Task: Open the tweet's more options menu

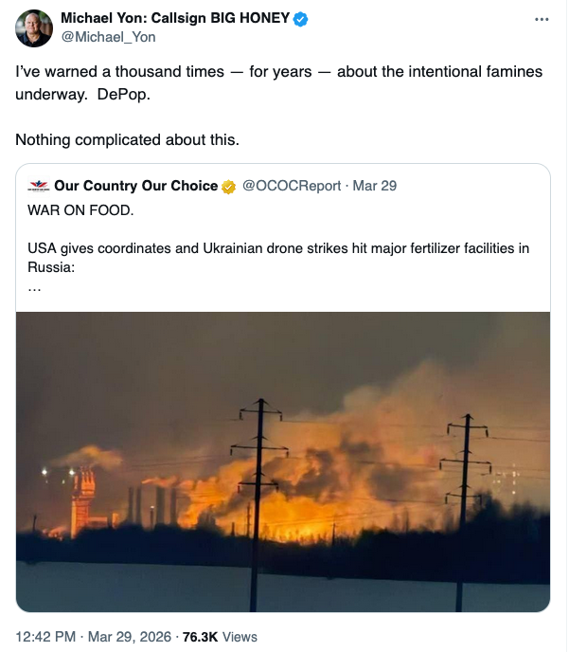Action: tap(541, 19)
